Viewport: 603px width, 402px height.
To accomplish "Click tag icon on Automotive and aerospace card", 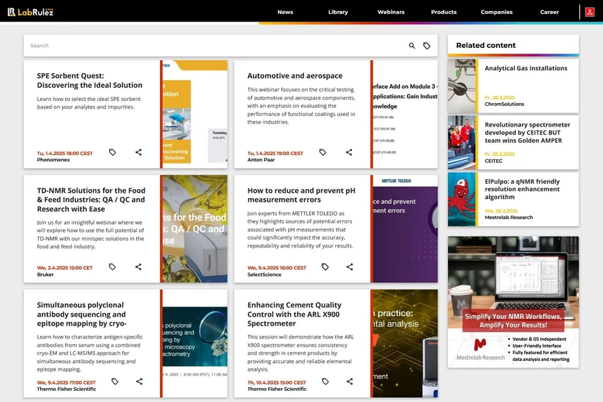I will pyautogui.click(x=323, y=152).
